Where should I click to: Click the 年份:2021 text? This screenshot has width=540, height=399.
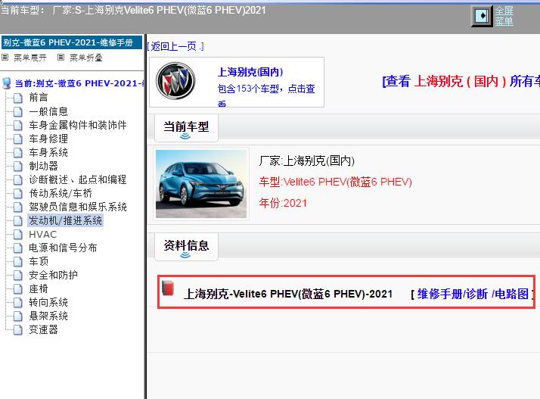tap(283, 203)
